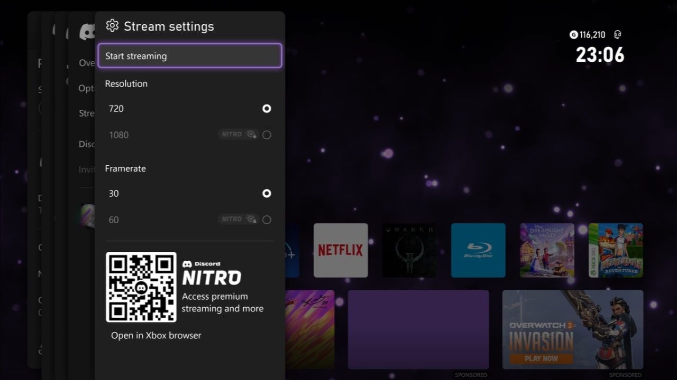The image size is (677, 380).
Task: Open the Overwatch 2 Invasion sponsored banner
Action: tap(573, 329)
